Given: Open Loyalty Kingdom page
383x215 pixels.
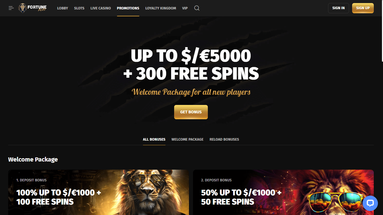Looking at the screenshot, I should click(161, 8).
